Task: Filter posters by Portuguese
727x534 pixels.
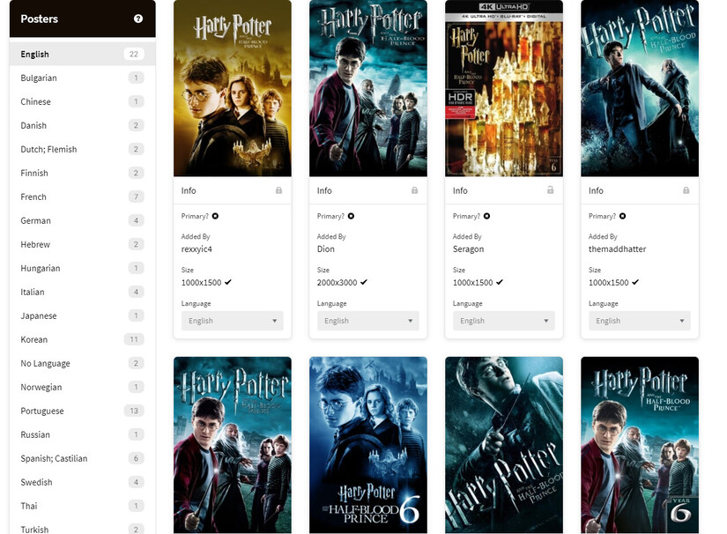Action: 83,412
